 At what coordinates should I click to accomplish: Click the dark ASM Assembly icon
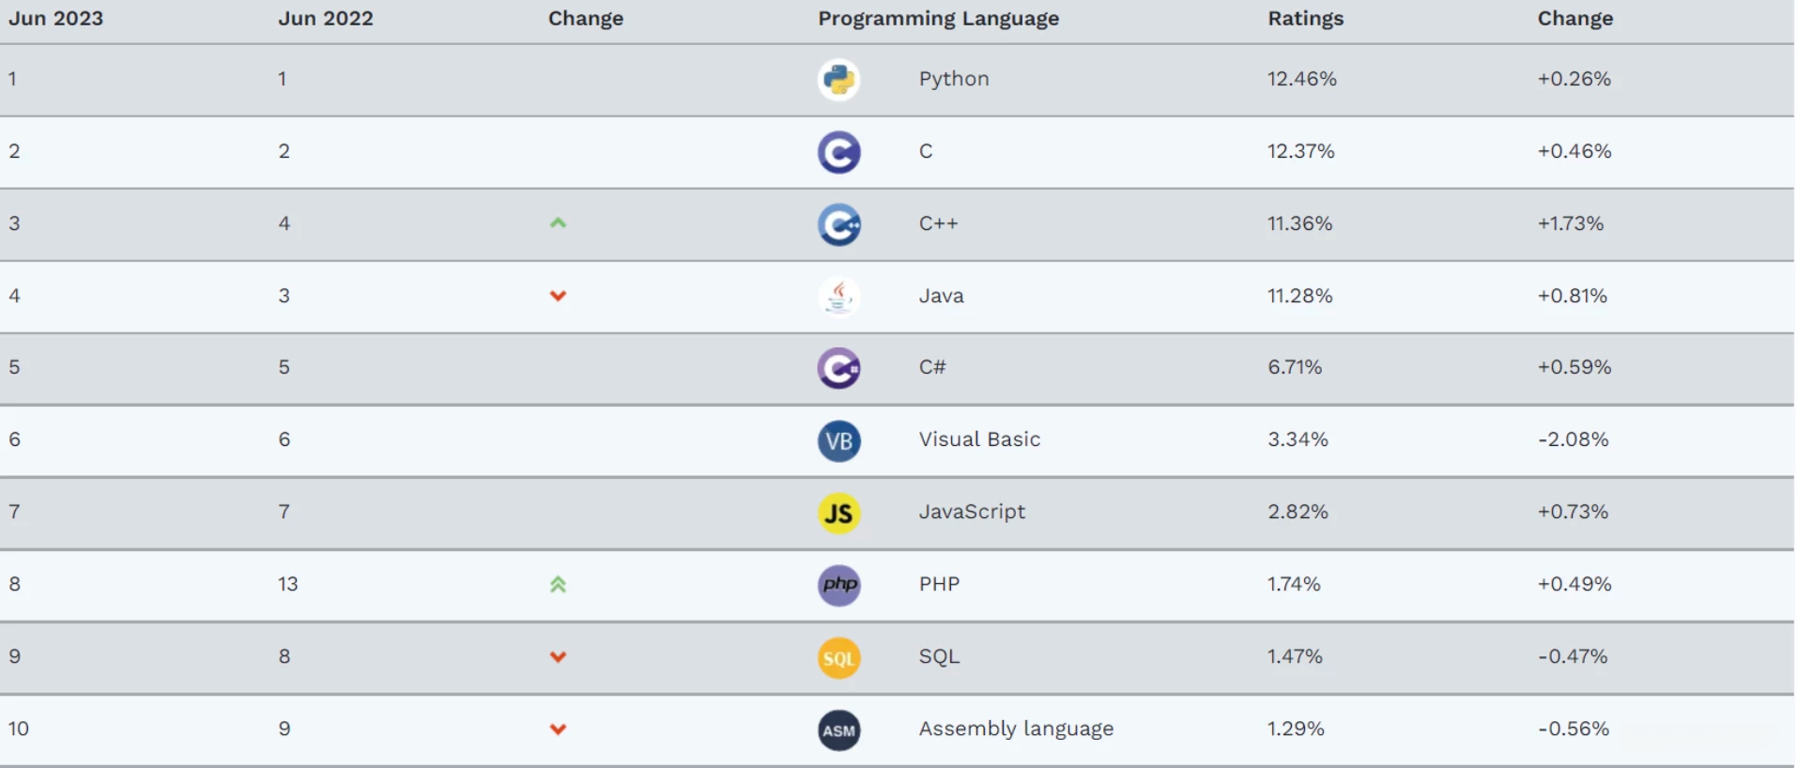[x=838, y=730]
